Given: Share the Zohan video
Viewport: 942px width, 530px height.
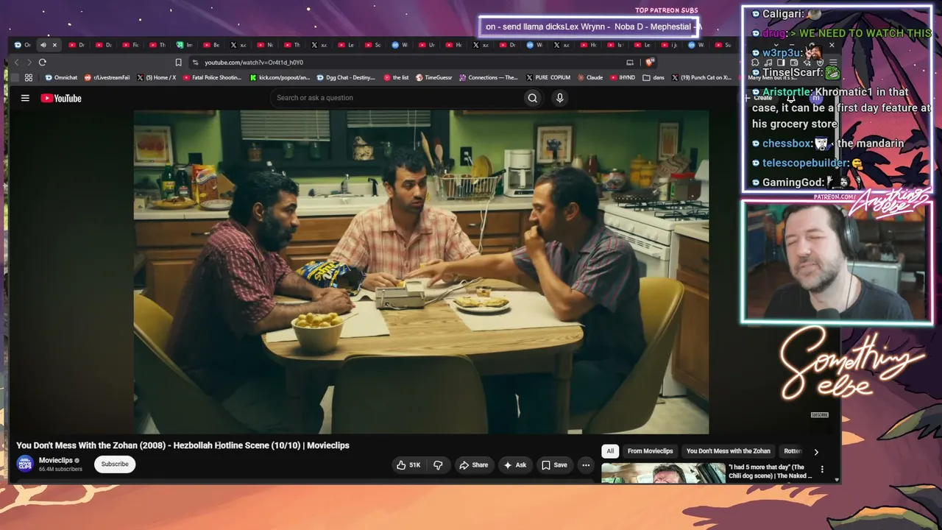Looking at the screenshot, I should (474, 465).
